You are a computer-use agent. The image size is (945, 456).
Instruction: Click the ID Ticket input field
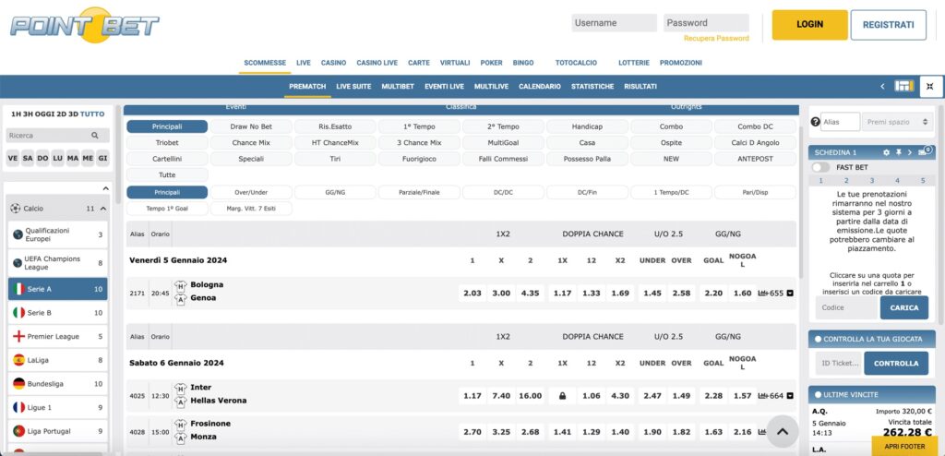pyautogui.click(x=840, y=363)
